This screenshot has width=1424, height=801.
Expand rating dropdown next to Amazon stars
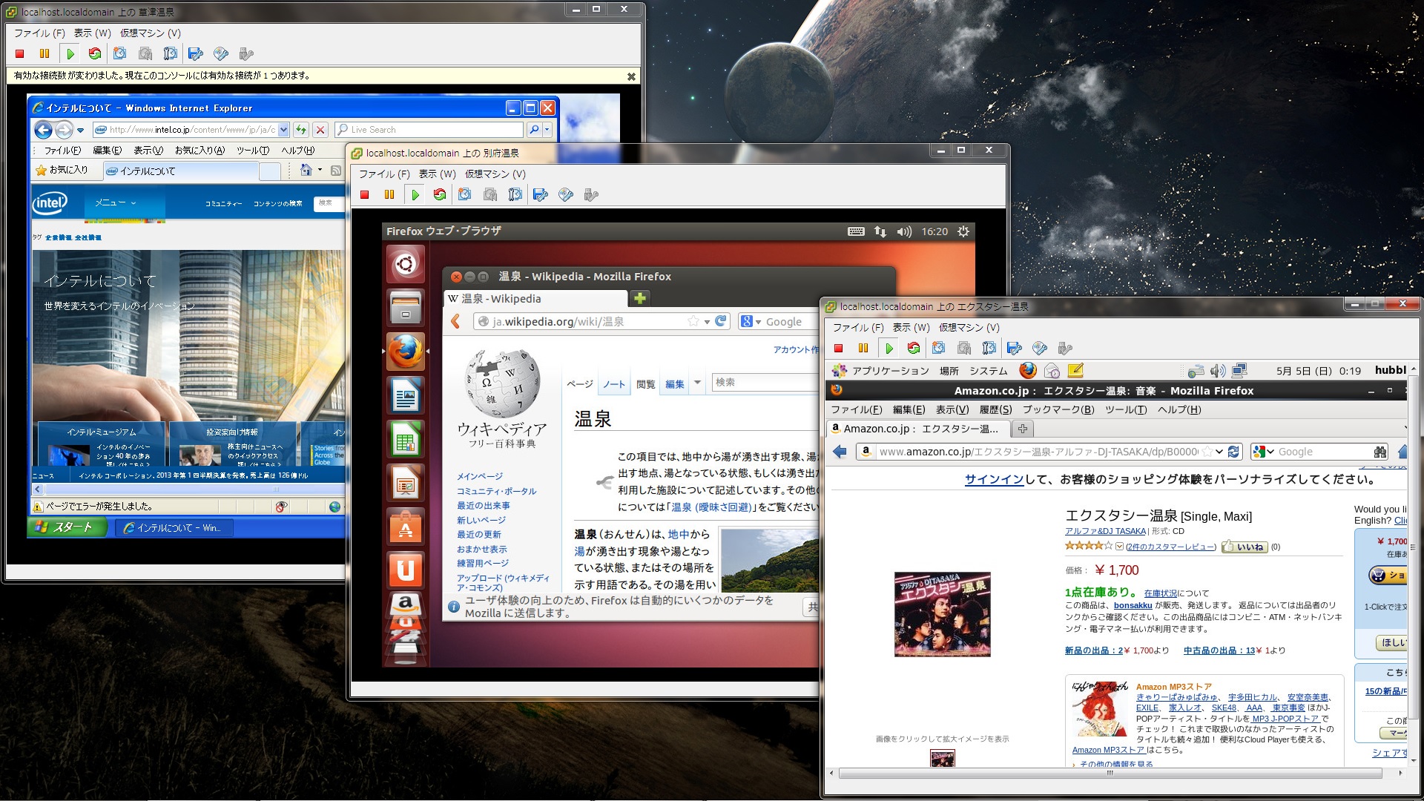coord(1119,547)
